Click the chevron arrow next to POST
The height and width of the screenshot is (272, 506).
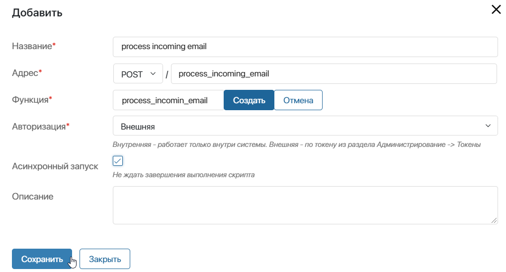pos(153,74)
